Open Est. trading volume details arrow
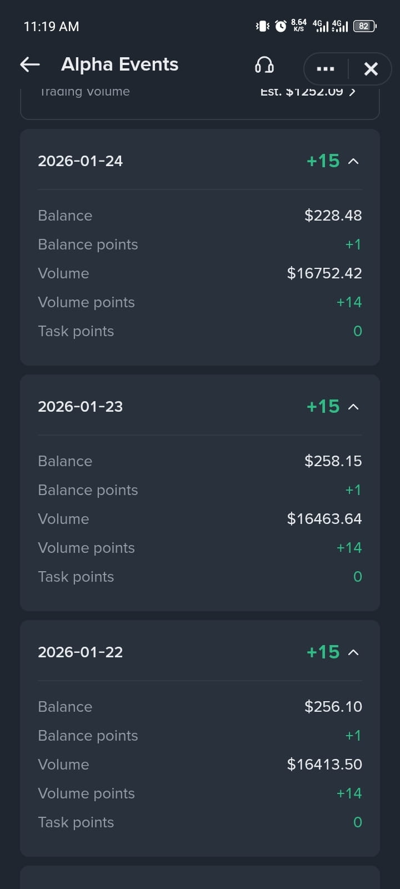This screenshot has height=889, width=400. 353,92
